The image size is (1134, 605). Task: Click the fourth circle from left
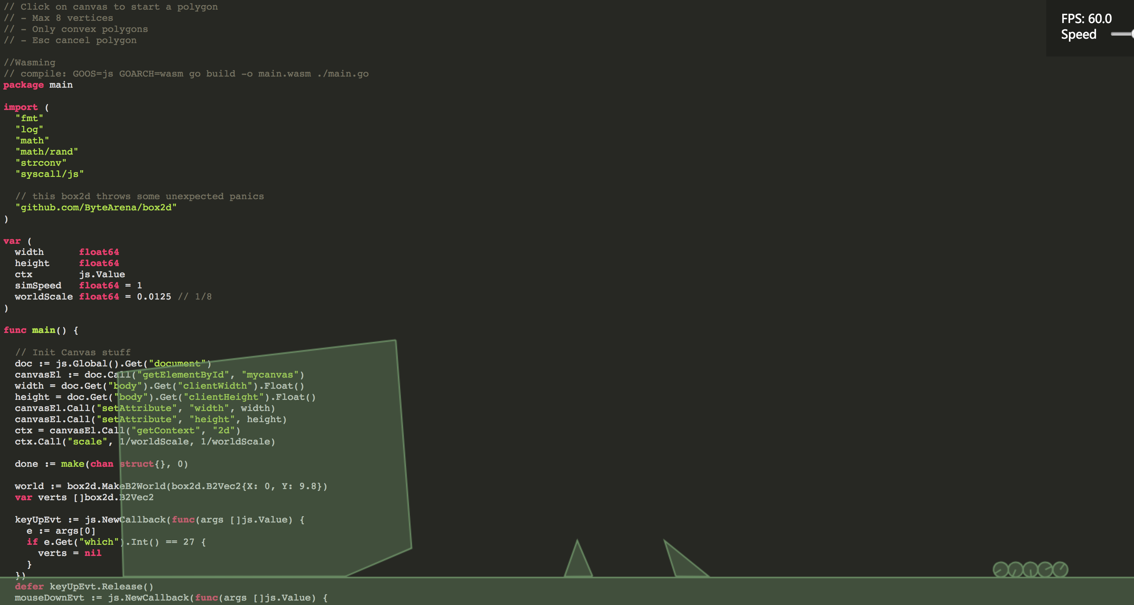pyautogui.click(x=1045, y=569)
